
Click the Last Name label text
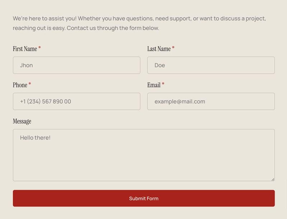[159, 49]
